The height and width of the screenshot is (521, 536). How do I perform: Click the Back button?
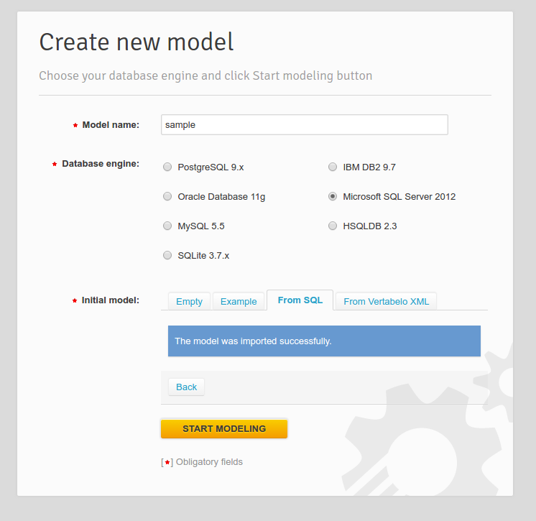(x=186, y=387)
